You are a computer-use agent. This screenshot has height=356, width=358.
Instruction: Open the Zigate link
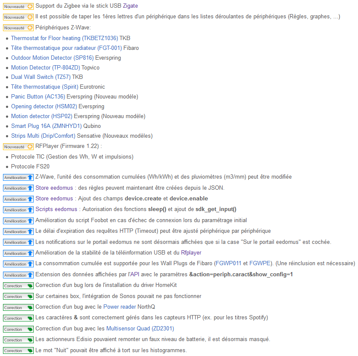click(130, 6)
